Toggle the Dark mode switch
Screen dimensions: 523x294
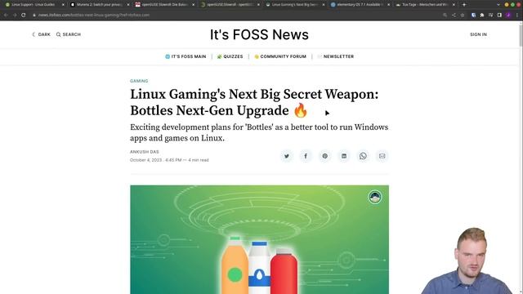click(41, 34)
